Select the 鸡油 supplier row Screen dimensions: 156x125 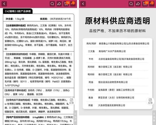(x=118, y=82)
